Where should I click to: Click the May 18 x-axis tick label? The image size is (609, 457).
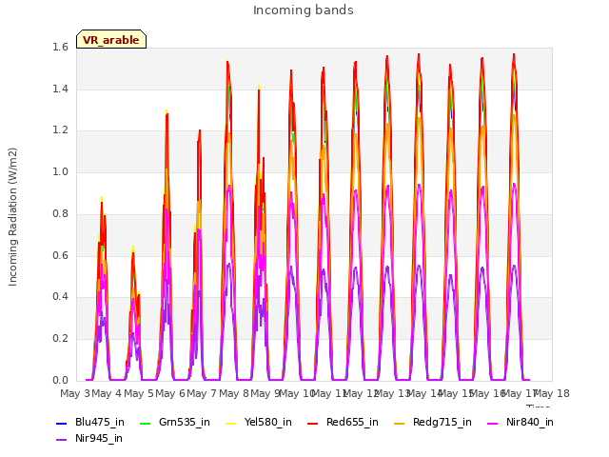552,393
